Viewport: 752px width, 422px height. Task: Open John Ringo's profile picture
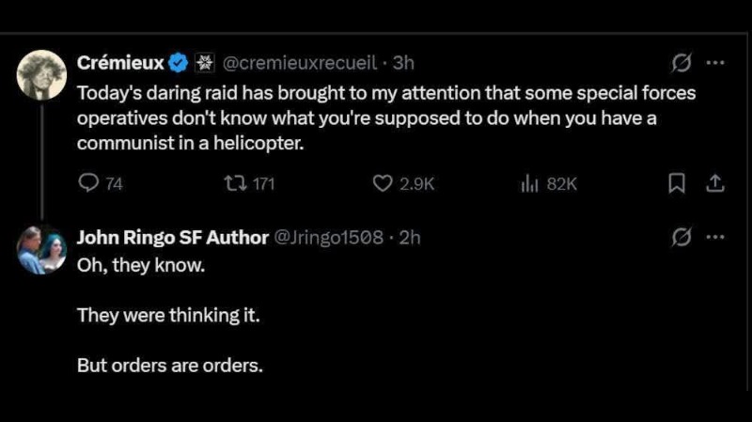(x=41, y=250)
